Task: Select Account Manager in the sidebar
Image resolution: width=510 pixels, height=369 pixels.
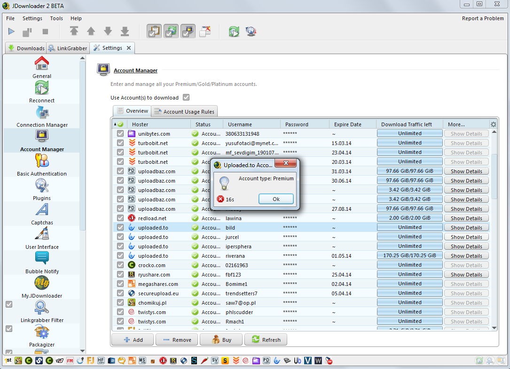Action: coord(42,140)
